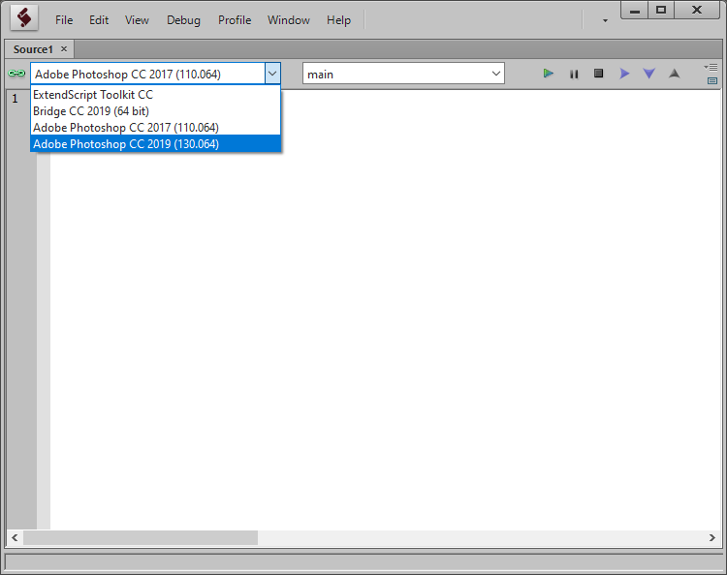Step over with blue right arrow
Screen dimensions: 727x575
pos(624,74)
